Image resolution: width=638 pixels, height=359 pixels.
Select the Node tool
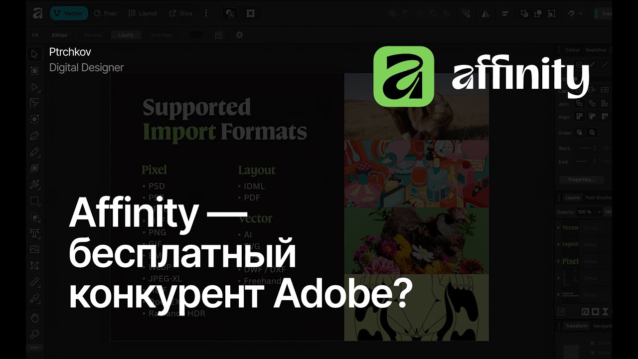click(x=34, y=87)
